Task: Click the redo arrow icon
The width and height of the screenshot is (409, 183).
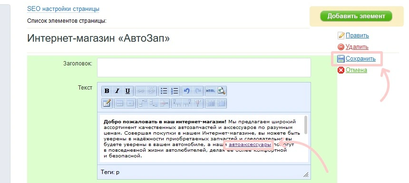Action: (198, 91)
